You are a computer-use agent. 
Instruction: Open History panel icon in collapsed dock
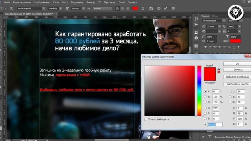pyautogui.click(x=196, y=19)
